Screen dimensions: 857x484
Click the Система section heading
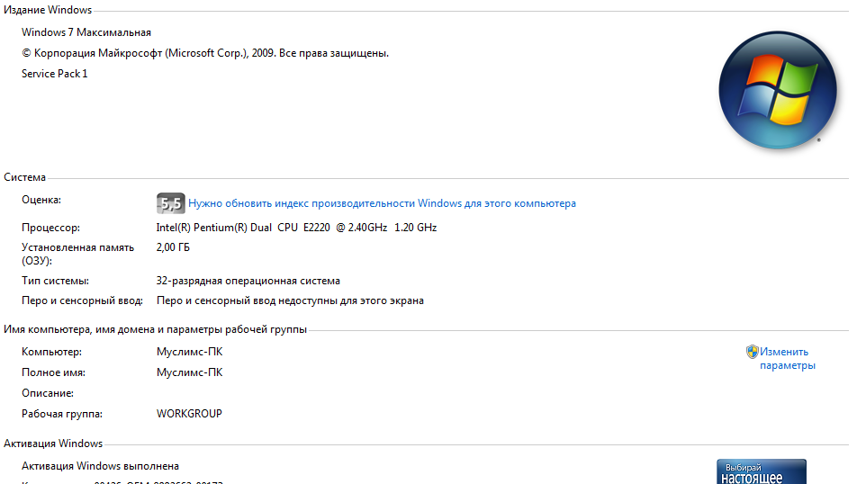coord(24,177)
